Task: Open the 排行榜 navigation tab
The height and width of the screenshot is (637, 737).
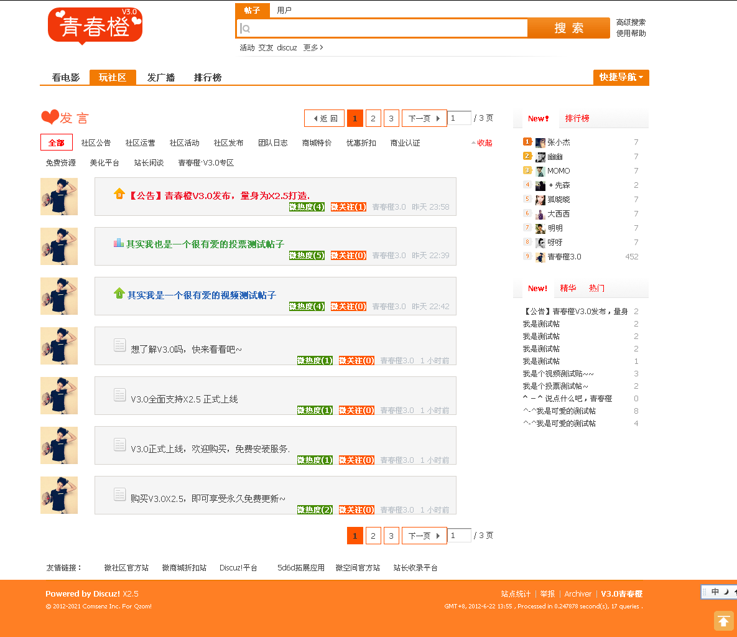Action: point(207,78)
